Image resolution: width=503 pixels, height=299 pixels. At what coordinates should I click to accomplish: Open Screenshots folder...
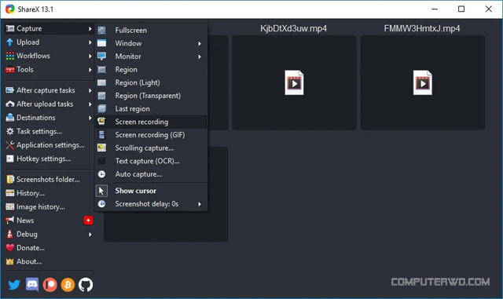pyautogui.click(x=49, y=180)
